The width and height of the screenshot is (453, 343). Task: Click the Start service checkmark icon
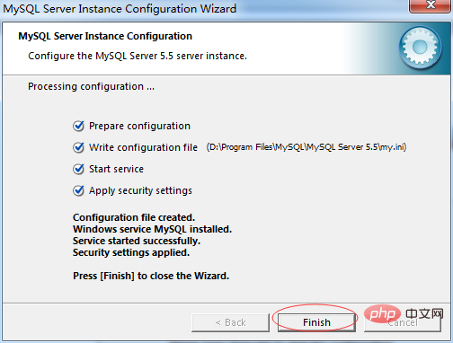click(78, 169)
